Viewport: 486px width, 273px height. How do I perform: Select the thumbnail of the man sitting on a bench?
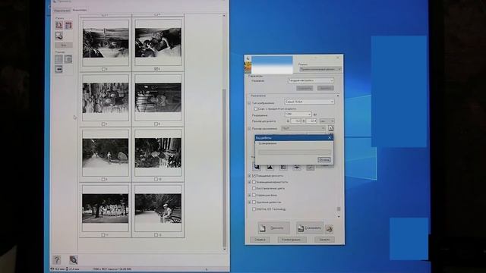pyautogui.click(x=158, y=208)
